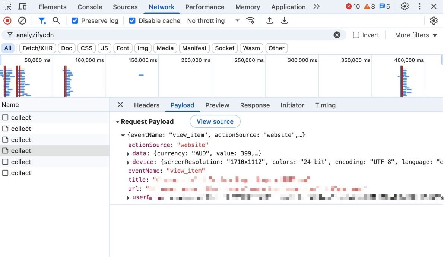The image size is (447, 257).
Task: Expand the userData object
Action: tap(129, 197)
